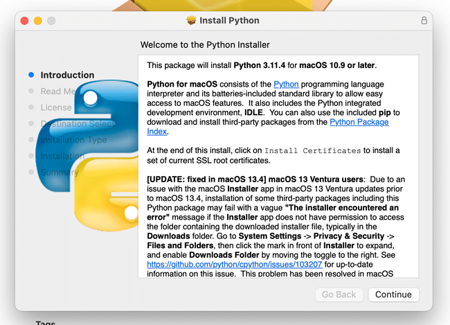The width and height of the screenshot is (450, 325).
Task: Click the lock icon in the title bar
Action: click(x=424, y=20)
